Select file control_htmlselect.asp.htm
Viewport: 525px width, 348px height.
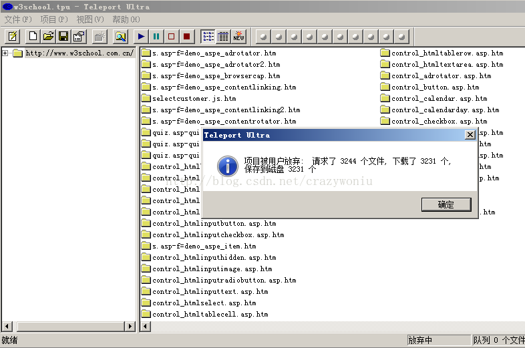coord(204,303)
